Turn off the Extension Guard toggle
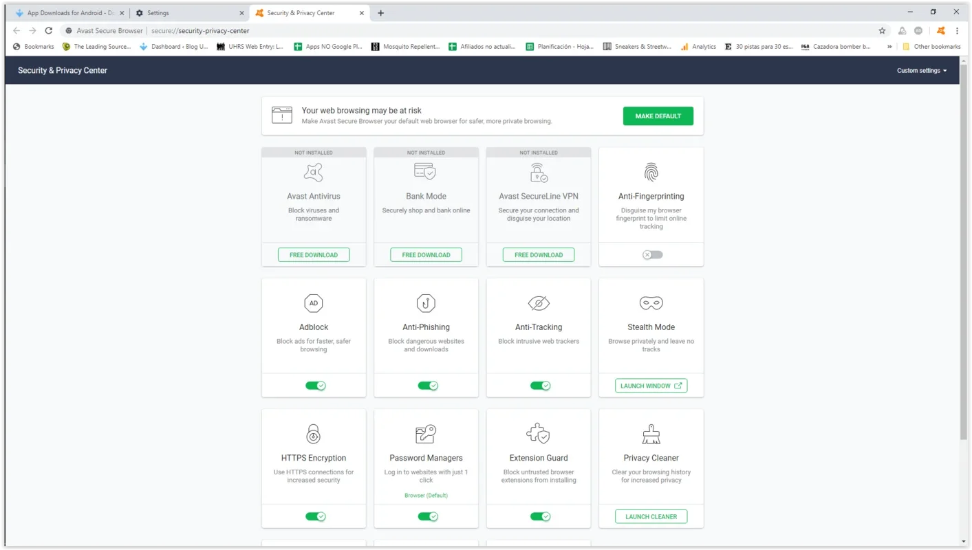 (541, 516)
